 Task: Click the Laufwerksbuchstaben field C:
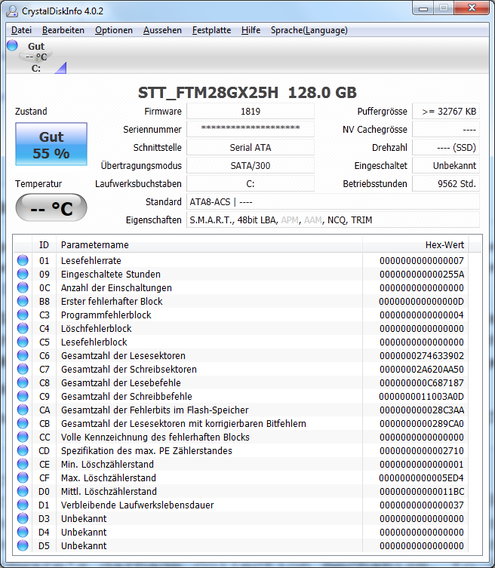point(251,183)
